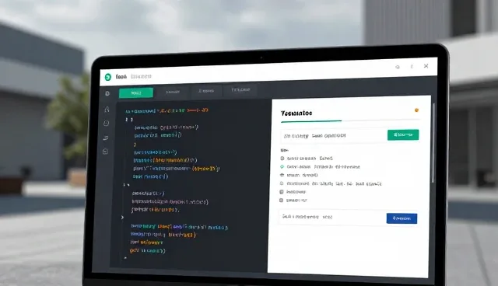Click the first small title-bar icon left of X

coord(398,67)
